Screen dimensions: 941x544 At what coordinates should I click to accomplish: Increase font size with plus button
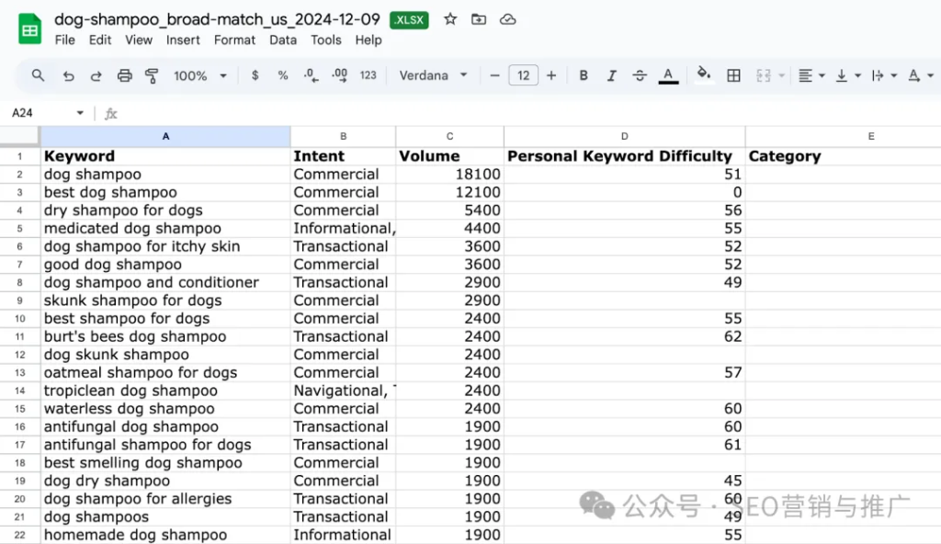tap(551, 75)
